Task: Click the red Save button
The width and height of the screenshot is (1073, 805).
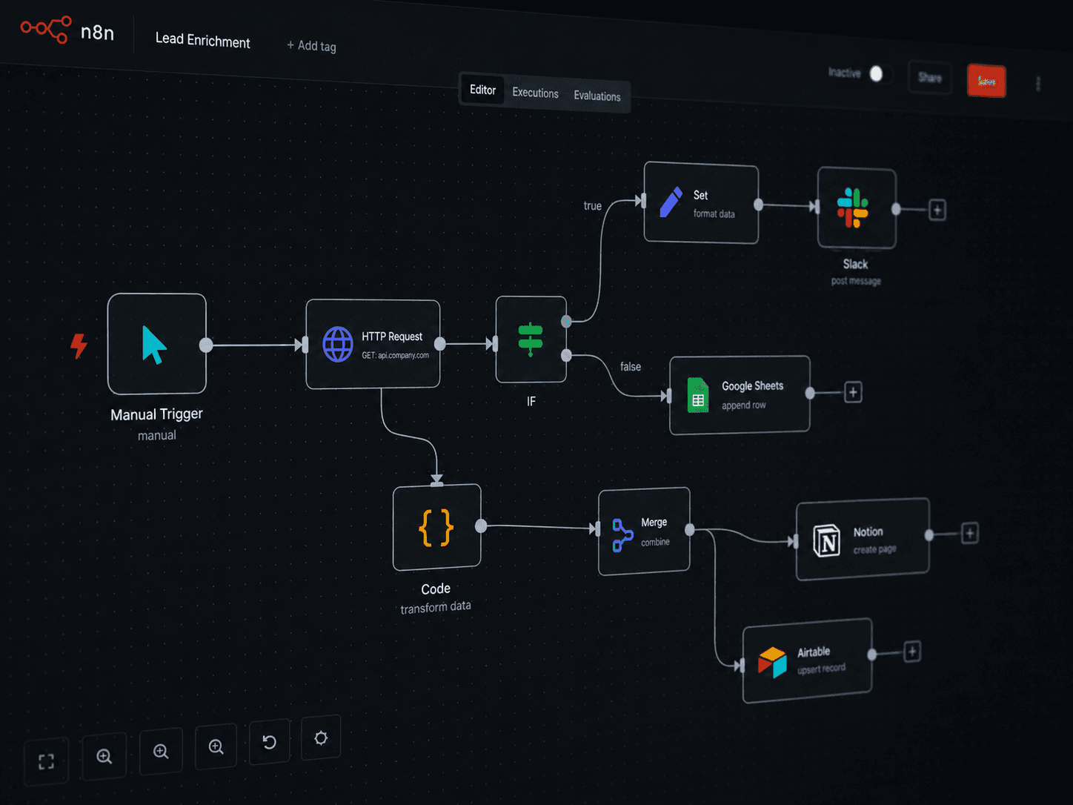Action: point(986,81)
